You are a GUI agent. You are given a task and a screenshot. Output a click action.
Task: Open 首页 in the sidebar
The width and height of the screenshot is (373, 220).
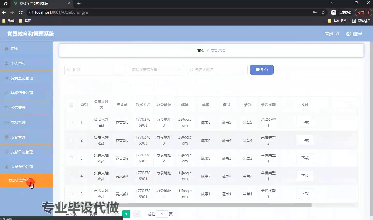[x=26, y=49]
